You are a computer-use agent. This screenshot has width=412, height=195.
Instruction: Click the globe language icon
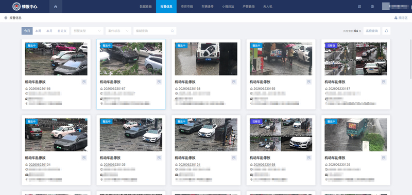click(372, 7)
